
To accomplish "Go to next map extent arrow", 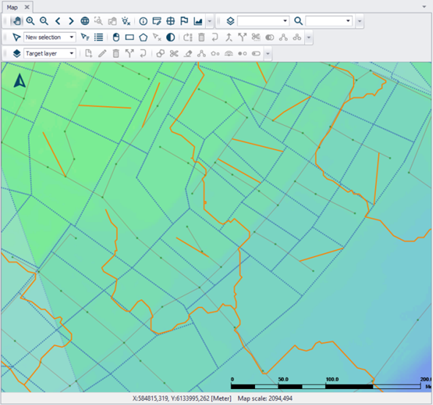I will coord(71,21).
